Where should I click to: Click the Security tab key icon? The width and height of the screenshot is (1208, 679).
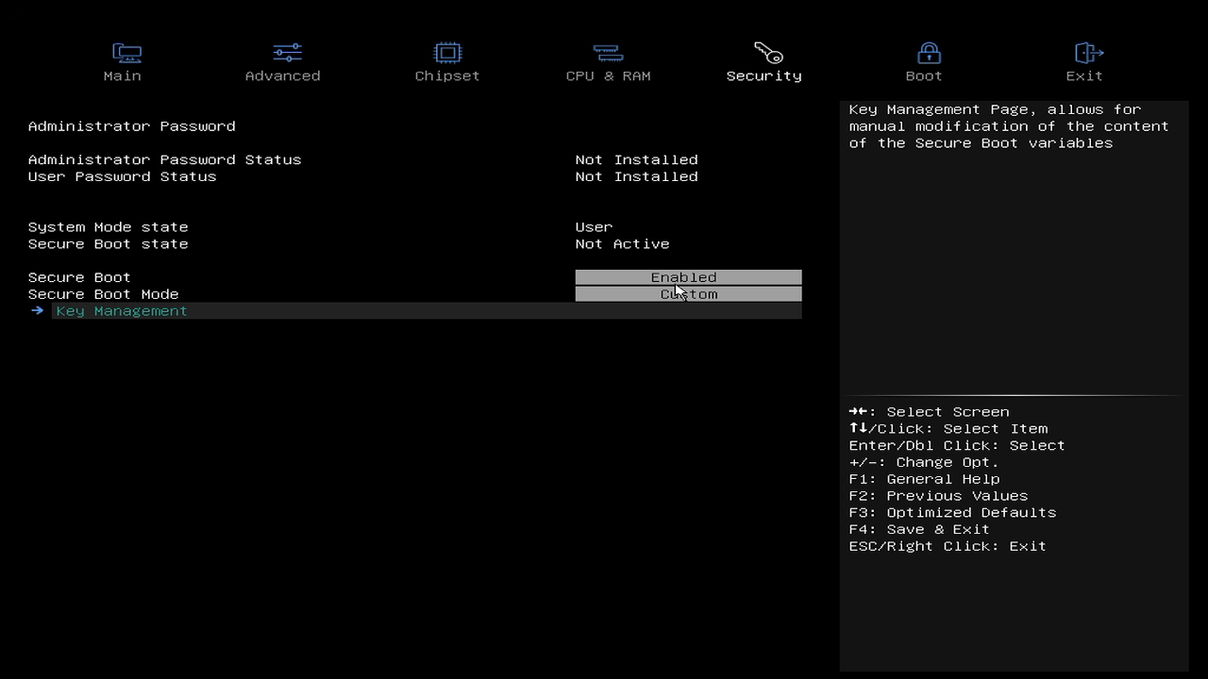tap(763, 53)
